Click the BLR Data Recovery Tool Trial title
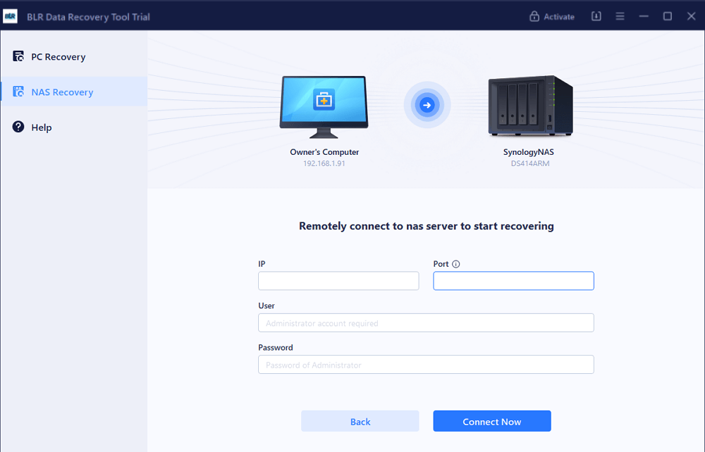705x452 pixels. click(x=88, y=17)
